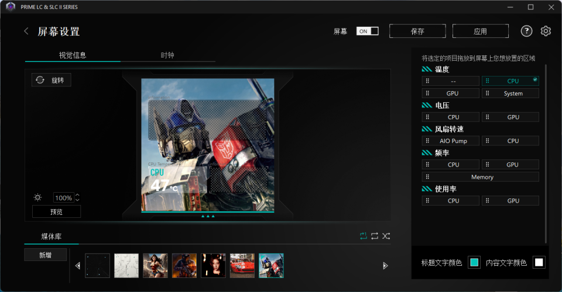Click the 旋转 button label
The height and width of the screenshot is (292, 562).
coord(58,80)
